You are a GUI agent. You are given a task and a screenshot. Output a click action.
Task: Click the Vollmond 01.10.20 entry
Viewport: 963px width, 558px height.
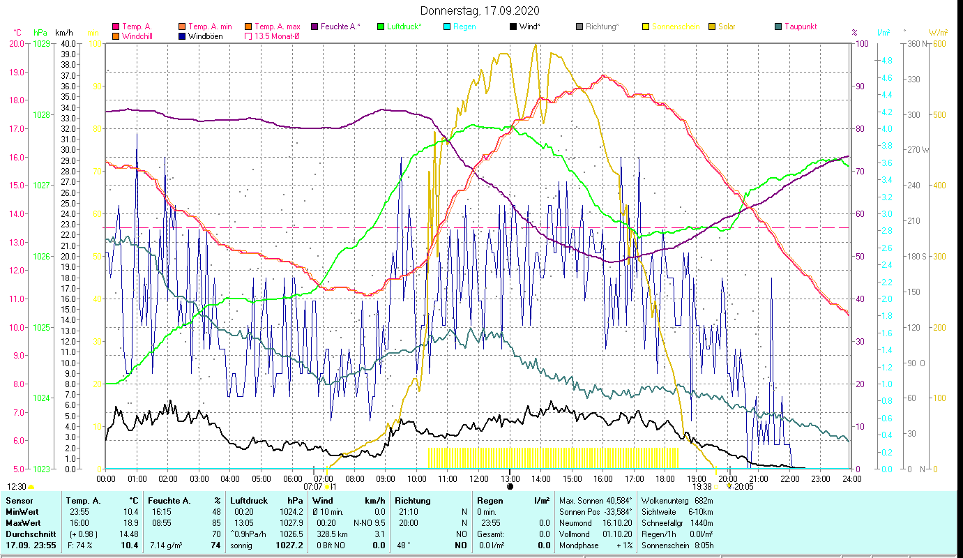coord(597,534)
